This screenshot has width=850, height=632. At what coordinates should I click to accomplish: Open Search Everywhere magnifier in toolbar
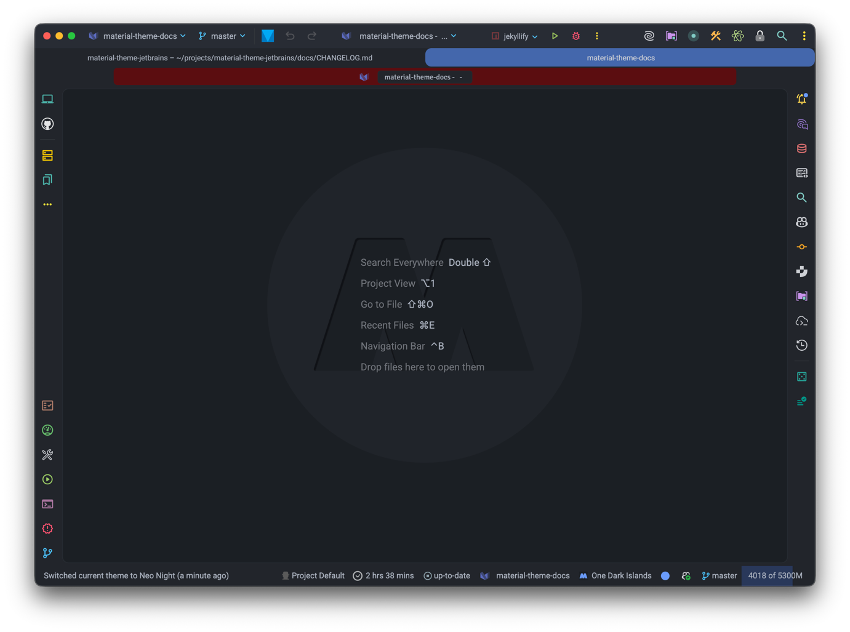(x=782, y=36)
